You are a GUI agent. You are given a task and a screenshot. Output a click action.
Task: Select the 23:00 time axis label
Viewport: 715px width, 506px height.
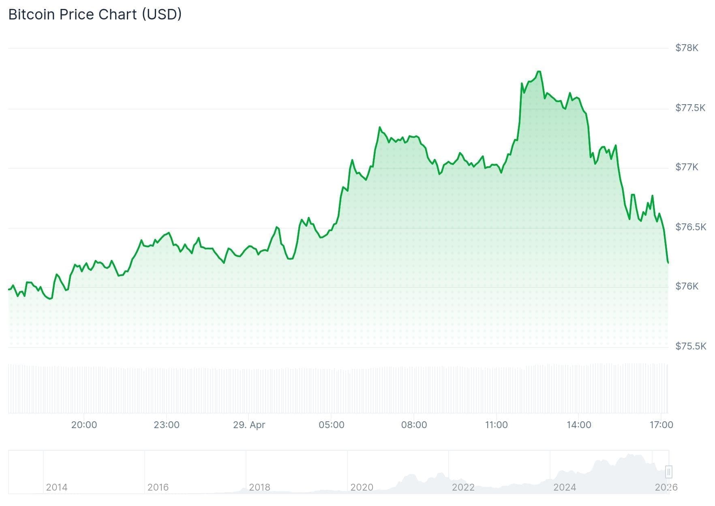(167, 425)
